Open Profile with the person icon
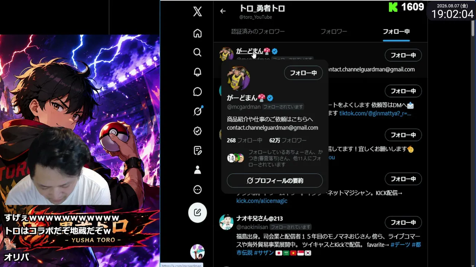 (x=197, y=170)
